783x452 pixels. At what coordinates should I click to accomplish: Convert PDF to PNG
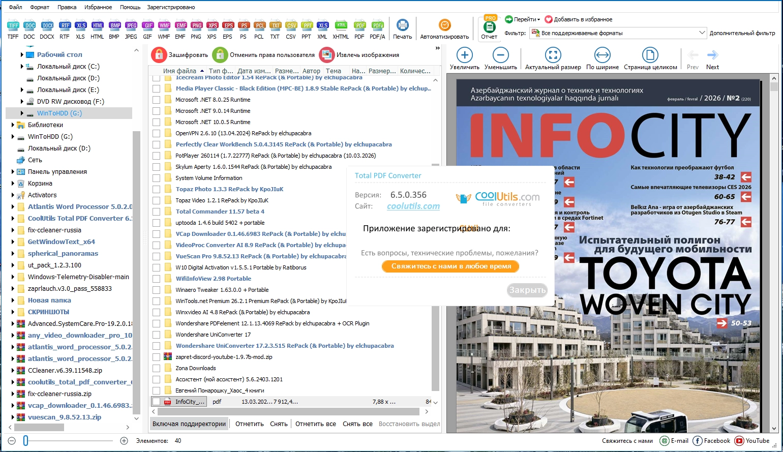point(196,29)
